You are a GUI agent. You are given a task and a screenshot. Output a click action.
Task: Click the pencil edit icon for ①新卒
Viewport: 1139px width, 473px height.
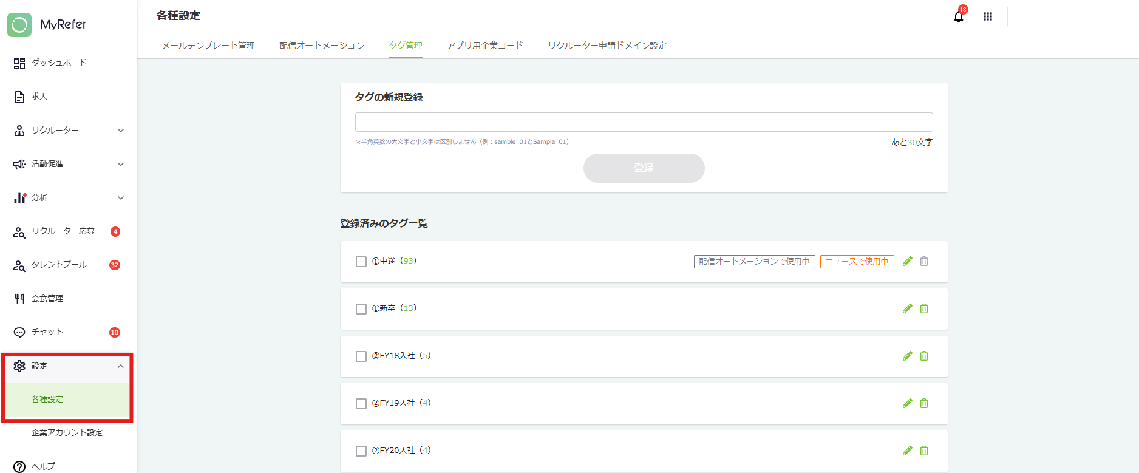pos(907,308)
